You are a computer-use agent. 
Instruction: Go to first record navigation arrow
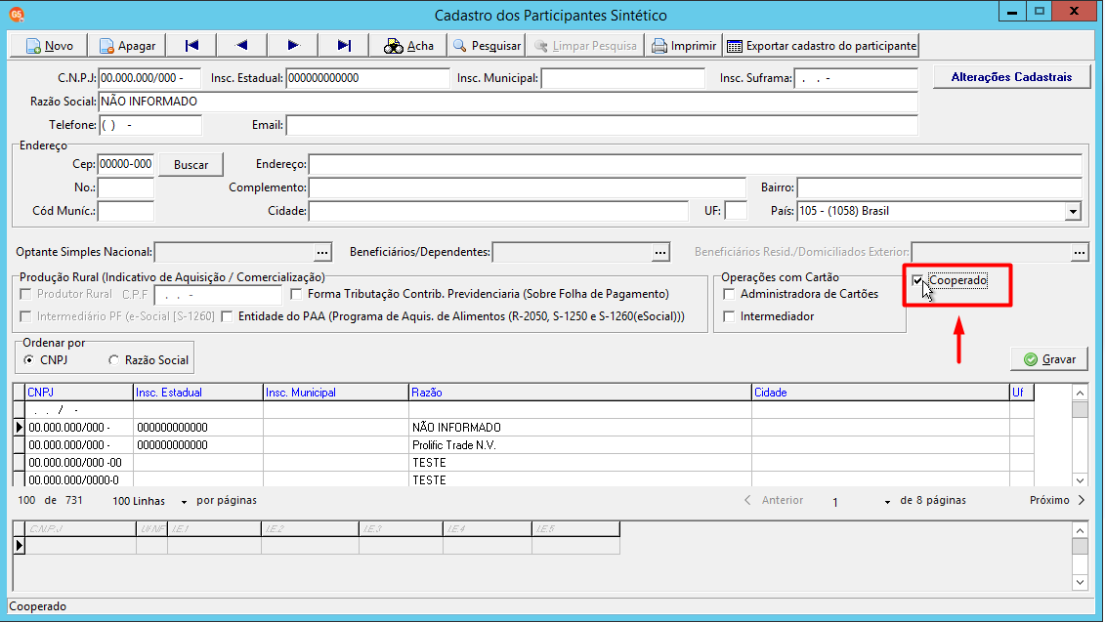[191, 46]
